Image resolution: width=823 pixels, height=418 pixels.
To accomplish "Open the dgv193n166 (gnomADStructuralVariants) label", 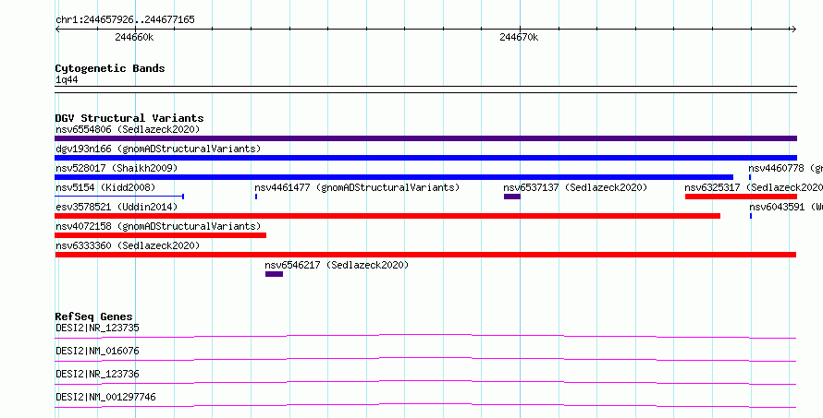I will click(158, 149).
